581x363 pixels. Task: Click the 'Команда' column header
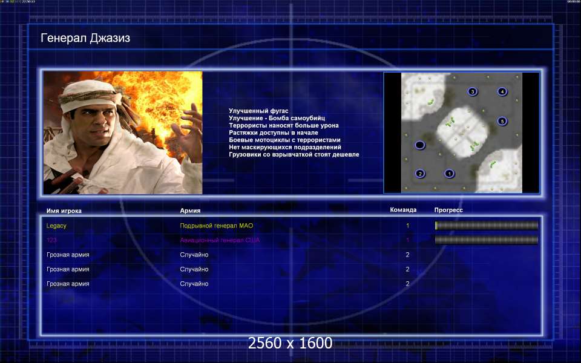(x=403, y=210)
